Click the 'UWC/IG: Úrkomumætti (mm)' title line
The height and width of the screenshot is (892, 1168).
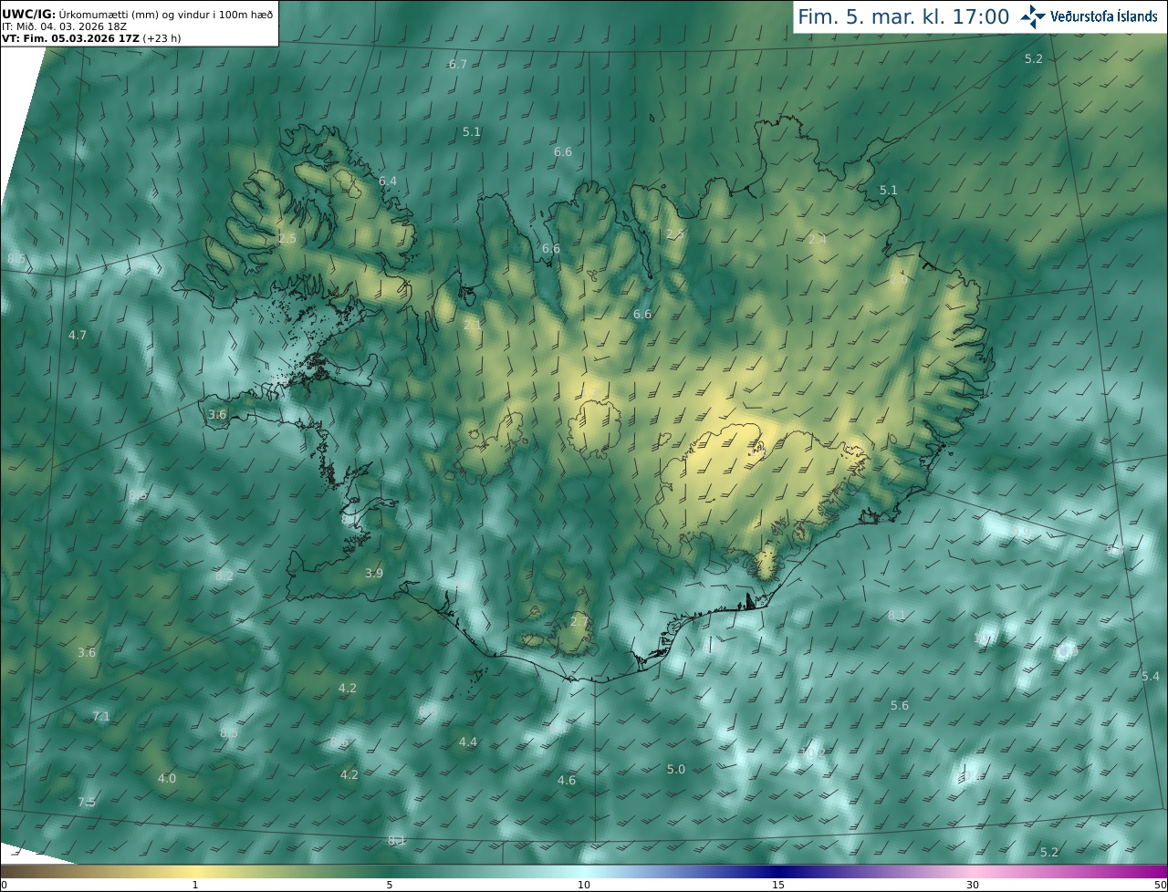click(138, 14)
